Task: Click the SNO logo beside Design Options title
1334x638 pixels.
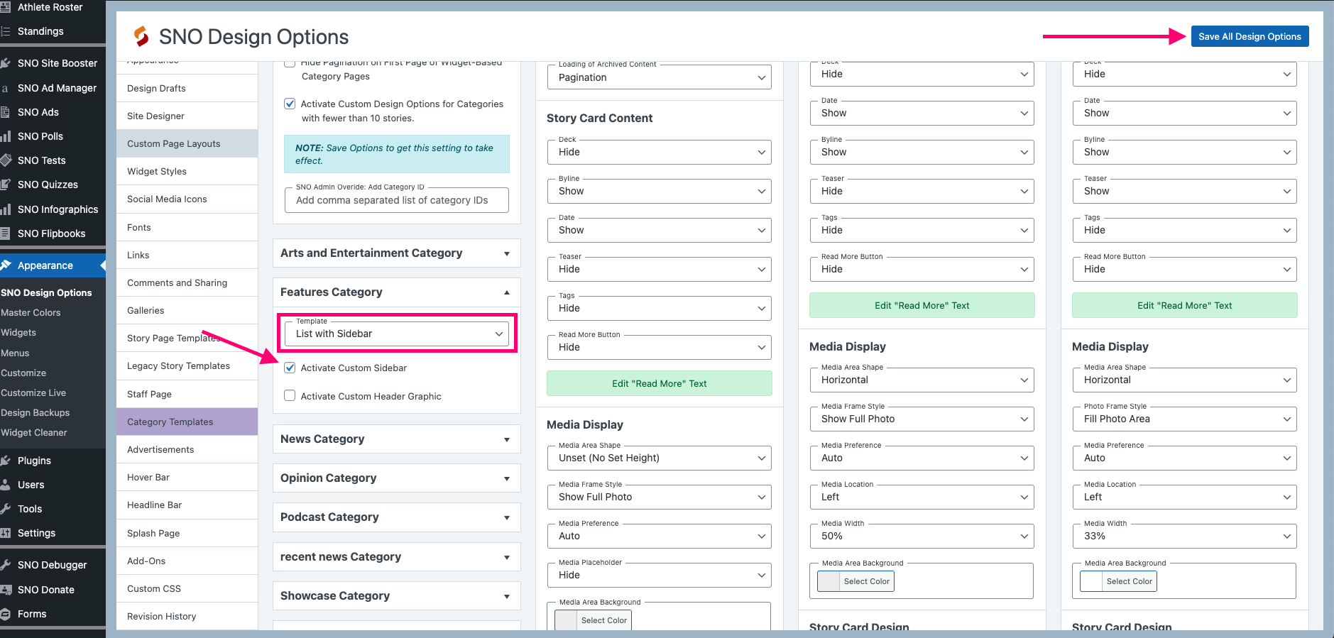Action: [141, 36]
